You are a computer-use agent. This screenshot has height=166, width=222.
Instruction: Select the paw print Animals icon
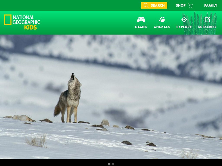[x=162, y=20]
